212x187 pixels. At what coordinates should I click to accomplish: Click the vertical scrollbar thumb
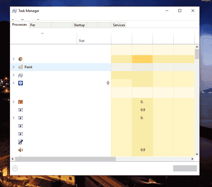(x=197, y=54)
